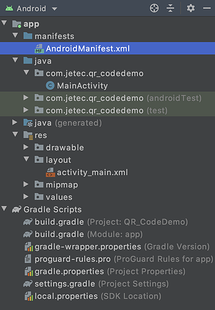This screenshot has width=215, height=310.
Task: Click the res resources folder icon
Action: 28,135
